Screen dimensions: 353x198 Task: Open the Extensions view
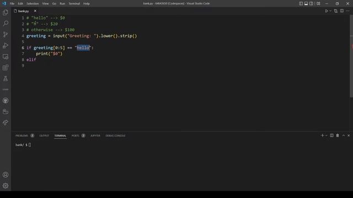[6, 68]
